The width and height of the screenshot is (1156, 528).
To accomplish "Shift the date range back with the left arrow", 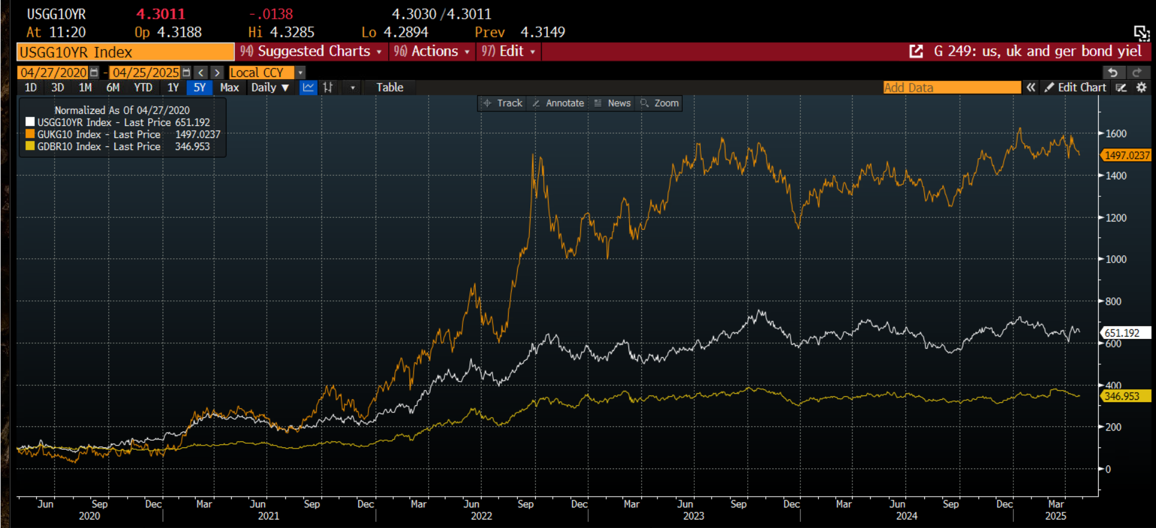I will click(201, 73).
